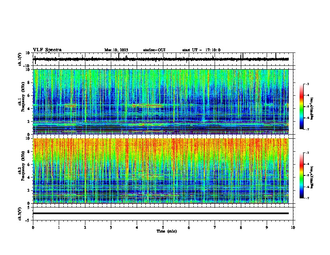Click the "ch.1(V)" waveform axis label
The image size is (330, 255).
coord(20,59)
